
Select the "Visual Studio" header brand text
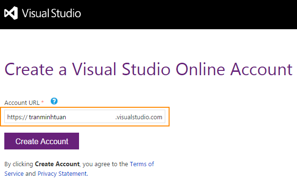tap(51, 13)
